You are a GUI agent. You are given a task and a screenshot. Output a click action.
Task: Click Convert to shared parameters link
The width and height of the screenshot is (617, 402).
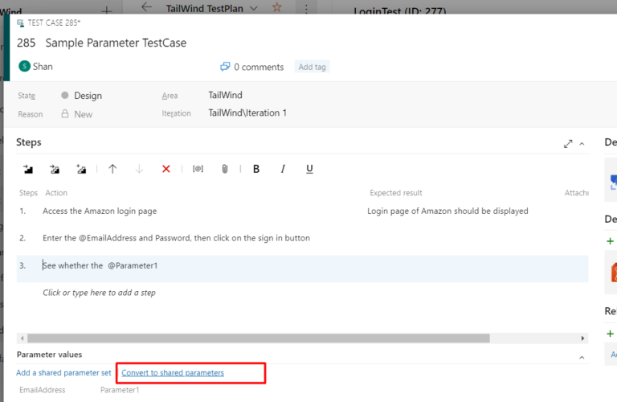point(173,373)
